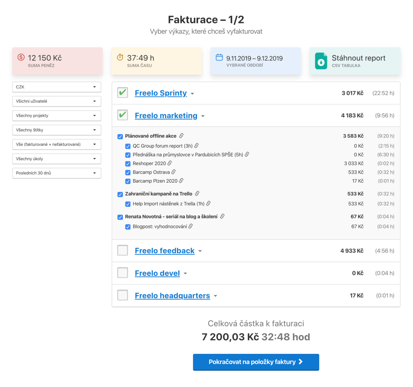Open the CZK currency dropdown

click(x=57, y=87)
